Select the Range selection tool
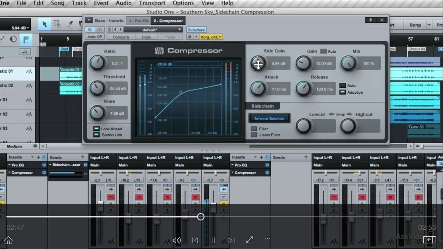 (57, 24)
